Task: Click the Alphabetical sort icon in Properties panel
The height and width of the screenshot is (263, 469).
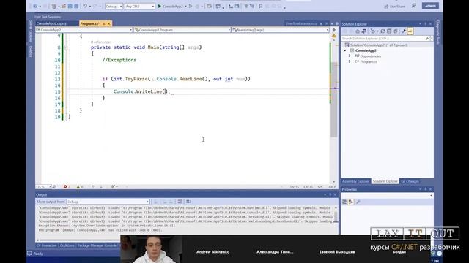Action: [x=351, y=202]
